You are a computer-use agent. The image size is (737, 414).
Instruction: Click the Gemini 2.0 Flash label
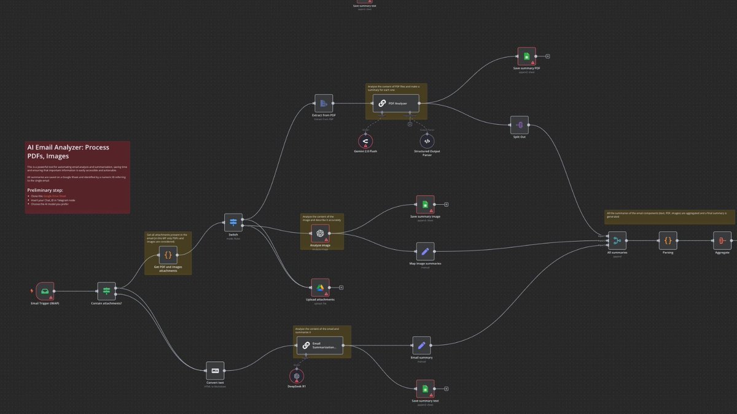click(x=365, y=151)
